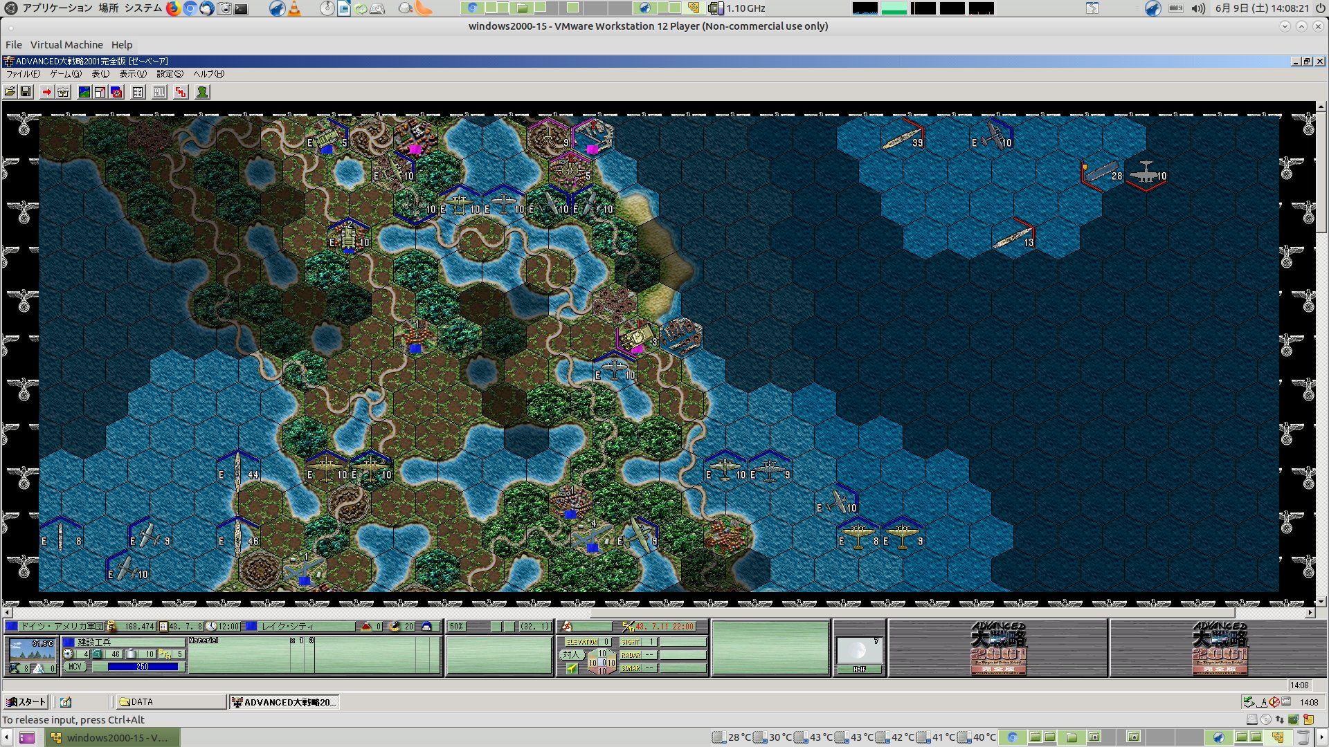Click the green terrain map icon
Viewport: 1329px width, 747px height.
pos(84,92)
